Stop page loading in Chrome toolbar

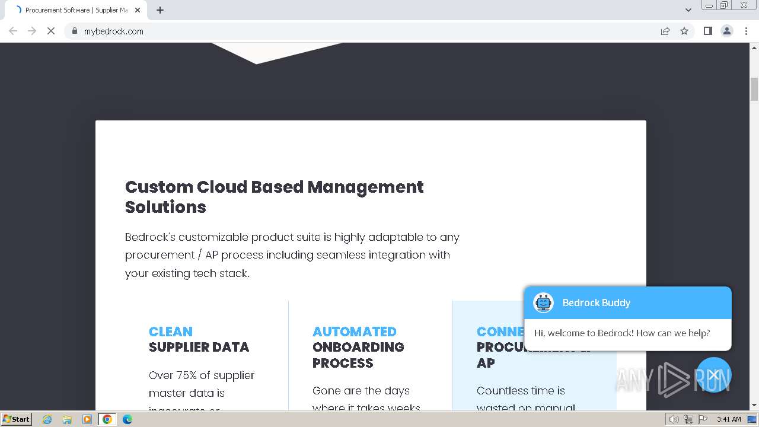[51, 31]
